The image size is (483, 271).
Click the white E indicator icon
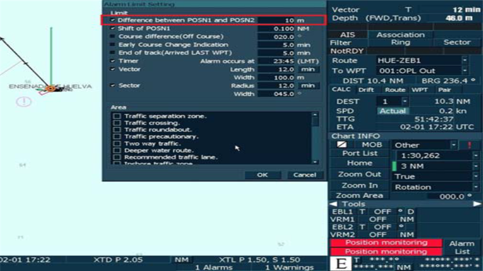point(341,264)
